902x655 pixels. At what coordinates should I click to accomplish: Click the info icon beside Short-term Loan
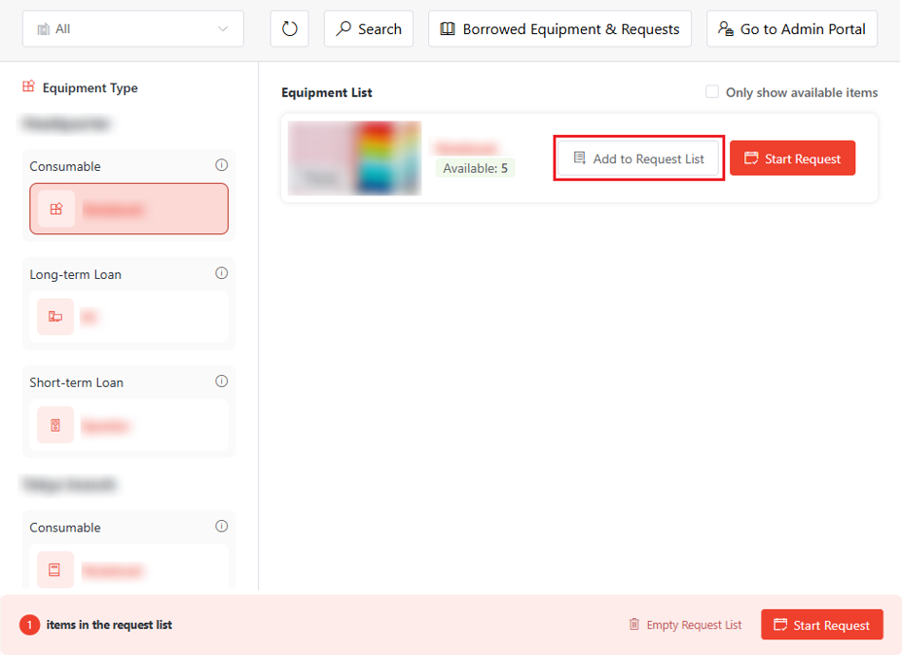click(221, 381)
